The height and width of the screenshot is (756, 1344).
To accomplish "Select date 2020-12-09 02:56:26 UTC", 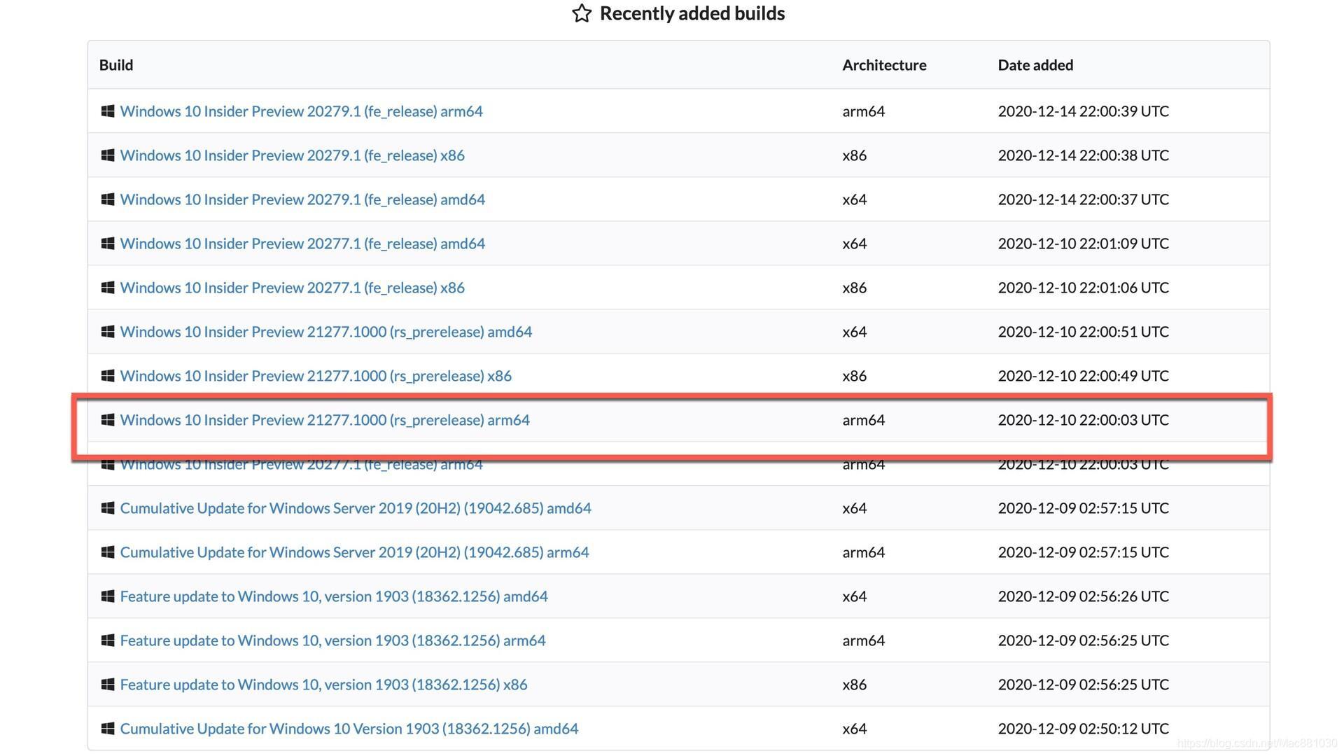I will pyautogui.click(x=1083, y=596).
